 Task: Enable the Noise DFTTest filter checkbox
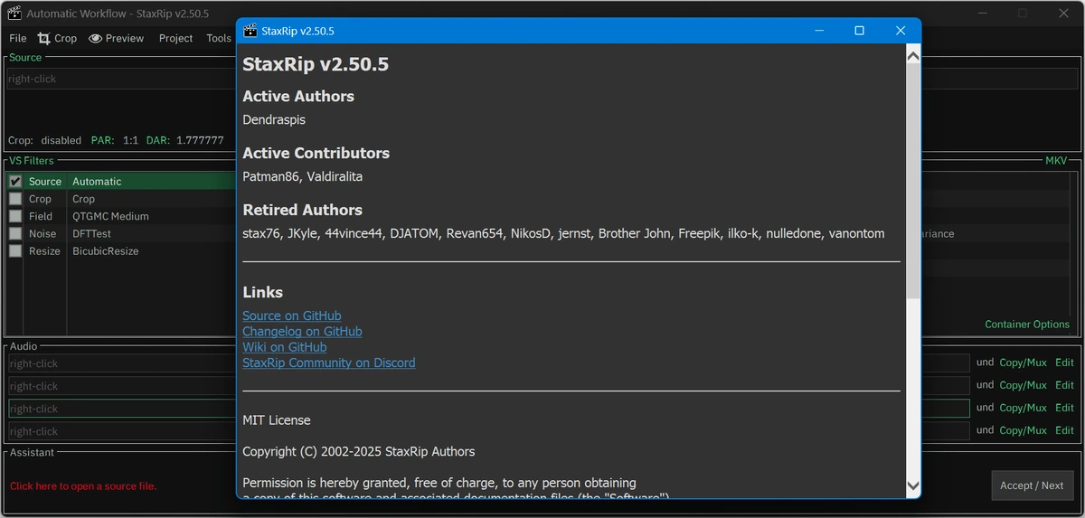coord(15,233)
